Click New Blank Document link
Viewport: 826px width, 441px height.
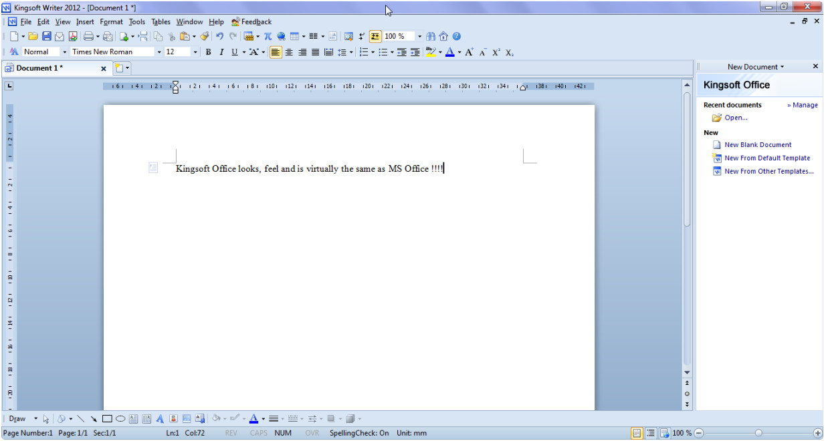point(758,144)
